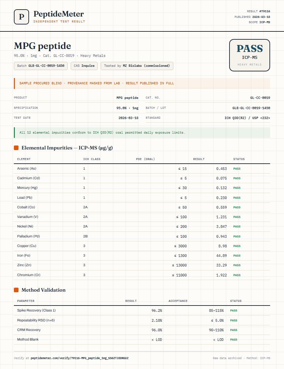Image resolution: width=284 pixels, height=369 pixels.
Task: Click the PeptideMeter brand name
Action: [58, 14]
